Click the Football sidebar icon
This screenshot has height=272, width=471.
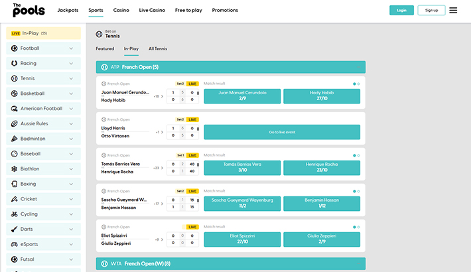[14, 48]
